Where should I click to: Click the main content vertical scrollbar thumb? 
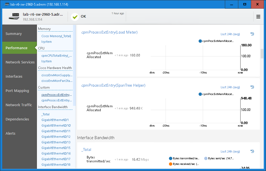click(x=262, y=54)
